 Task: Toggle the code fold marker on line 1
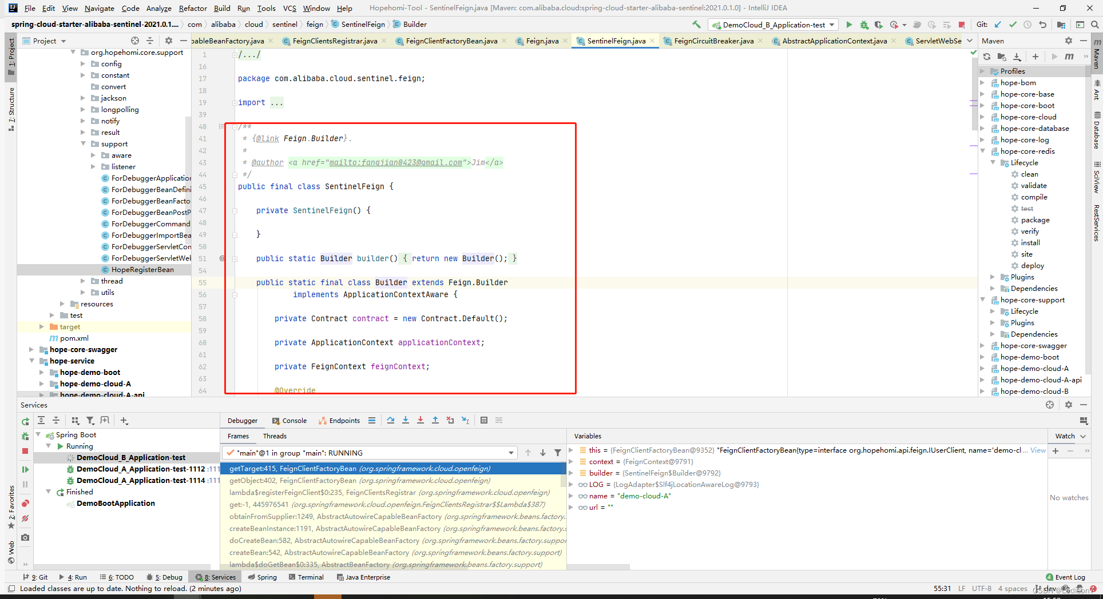click(235, 55)
